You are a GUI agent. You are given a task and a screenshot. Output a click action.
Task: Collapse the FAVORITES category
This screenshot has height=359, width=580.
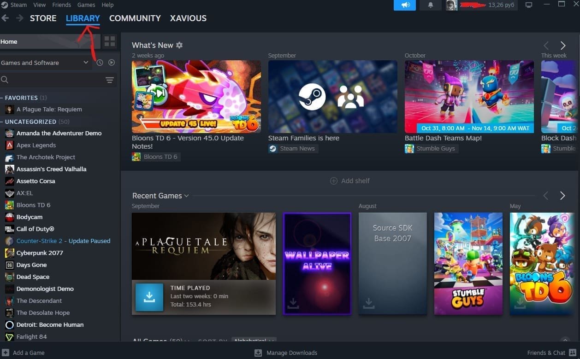pos(2,98)
